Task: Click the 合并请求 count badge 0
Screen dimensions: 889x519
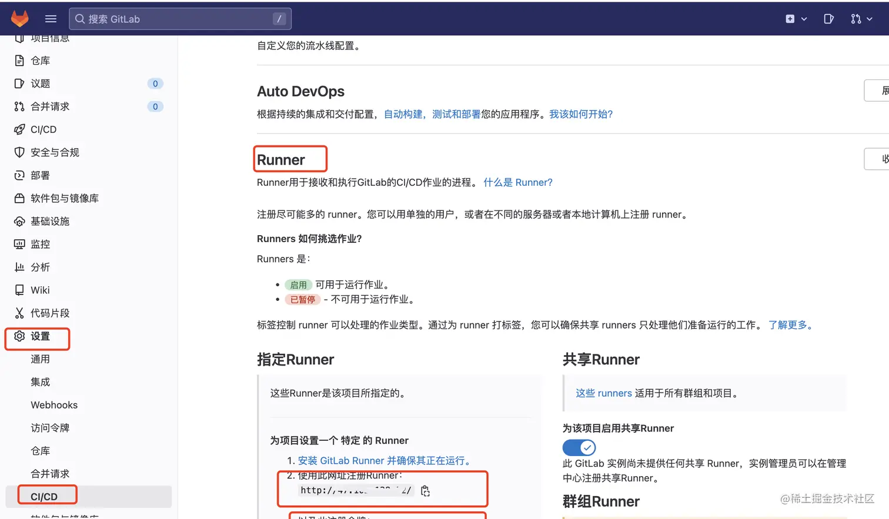Action: tap(155, 106)
